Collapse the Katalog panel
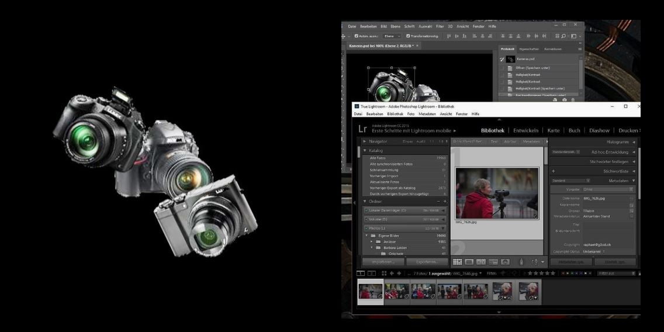This screenshot has width=664, height=332. pos(365,151)
